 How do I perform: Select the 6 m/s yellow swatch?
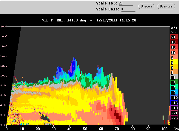174,62
